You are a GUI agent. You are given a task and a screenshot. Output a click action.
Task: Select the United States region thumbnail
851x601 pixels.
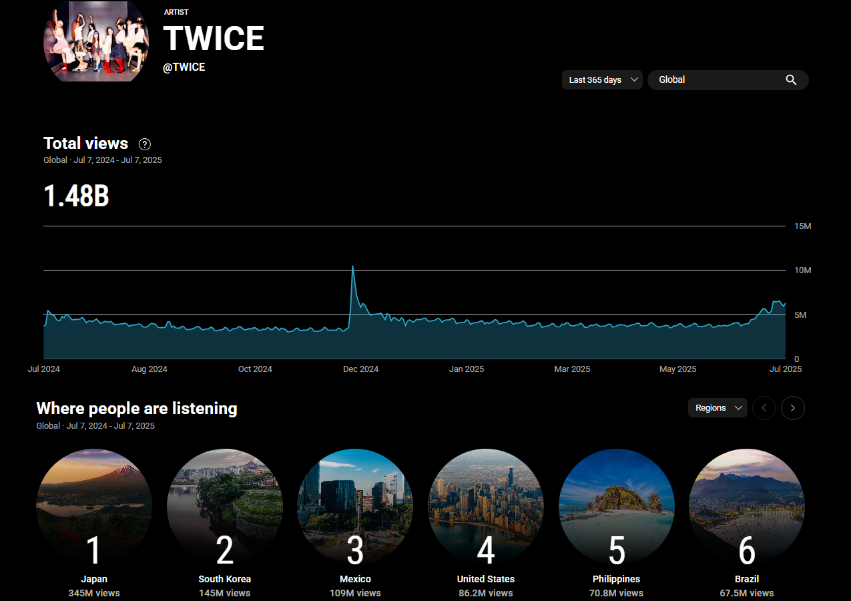coord(486,507)
